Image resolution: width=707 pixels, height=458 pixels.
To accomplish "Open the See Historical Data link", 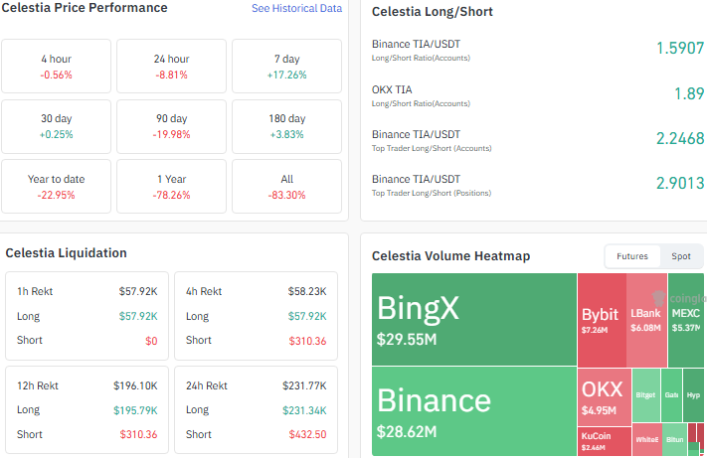I will (296, 8).
